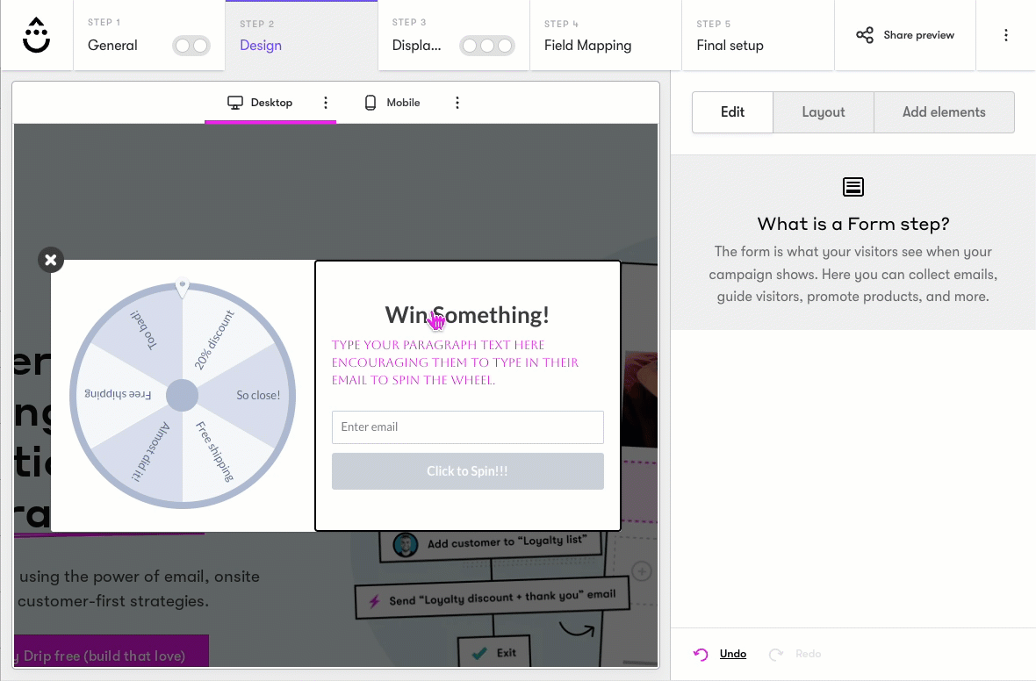Open the Mobile view options menu
The width and height of the screenshot is (1036, 681).
tap(457, 103)
